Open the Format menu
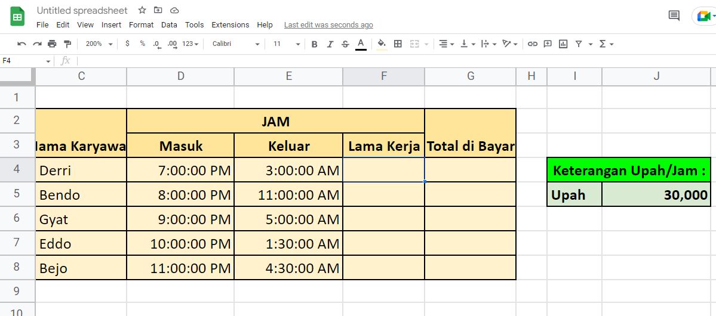The width and height of the screenshot is (716, 316). click(x=141, y=24)
